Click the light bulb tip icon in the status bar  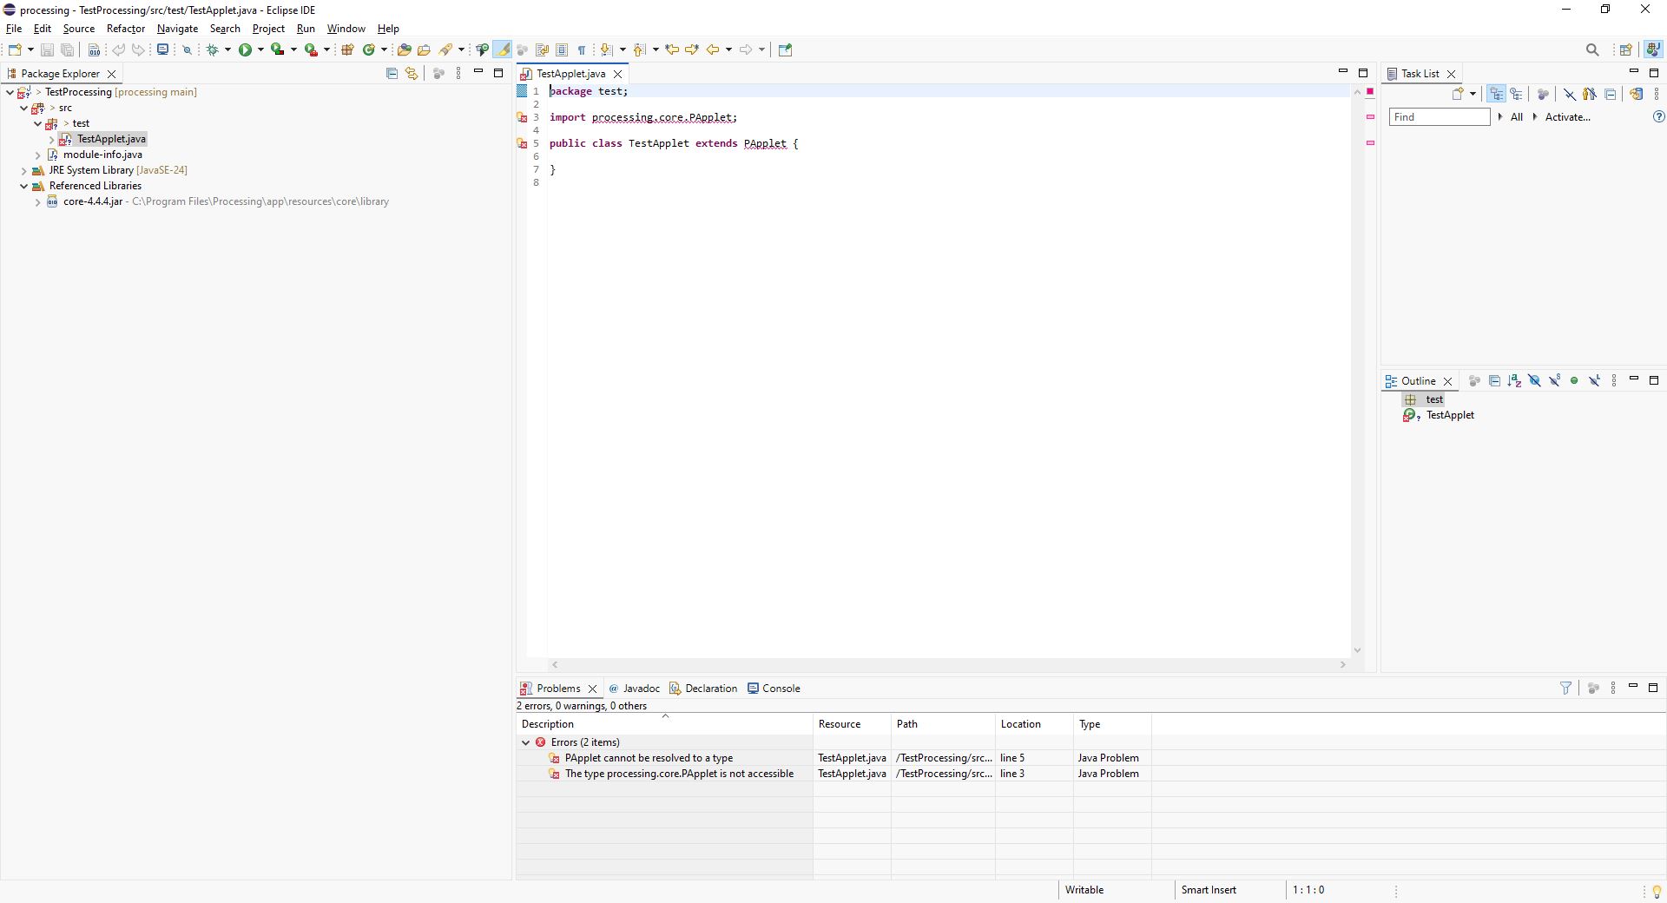1657,891
